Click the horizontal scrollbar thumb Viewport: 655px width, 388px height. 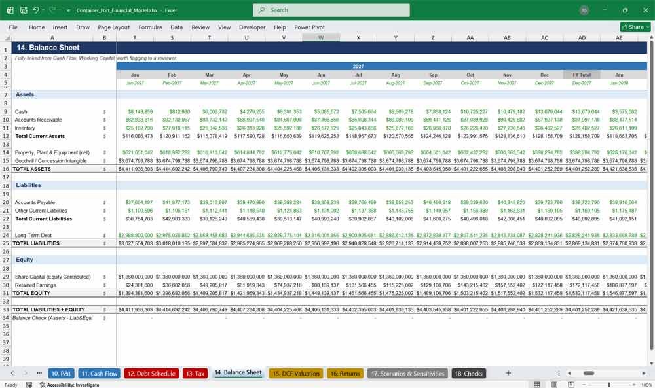pyautogui.click(x=589, y=373)
